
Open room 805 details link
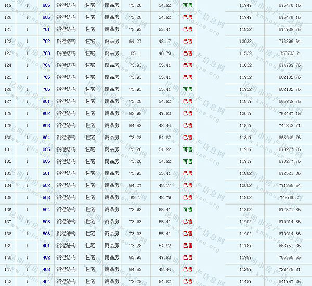(x=46, y=5)
